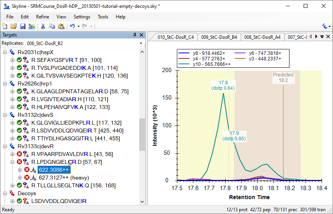Click the Targets tree vertical scrollbar

142,133
